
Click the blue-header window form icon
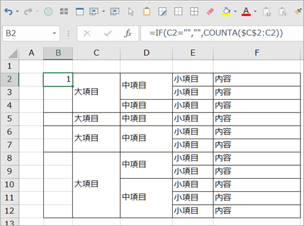click(80, 12)
